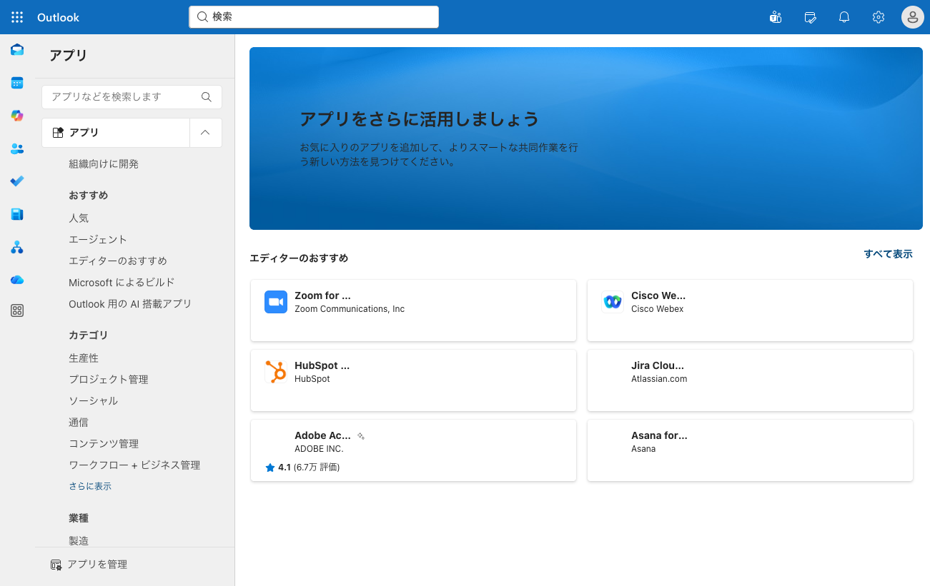Click the 4.1 (6.7万 評価) rating text

coord(309,468)
